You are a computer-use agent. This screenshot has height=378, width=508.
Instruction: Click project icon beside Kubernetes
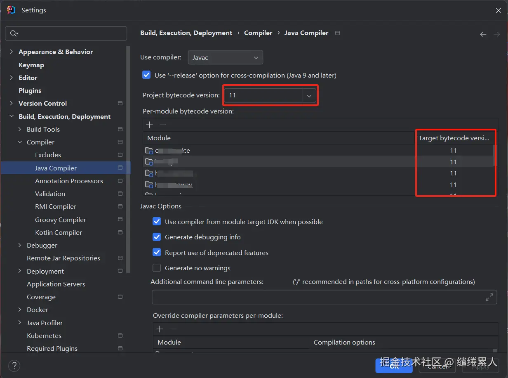click(x=120, y=335)
